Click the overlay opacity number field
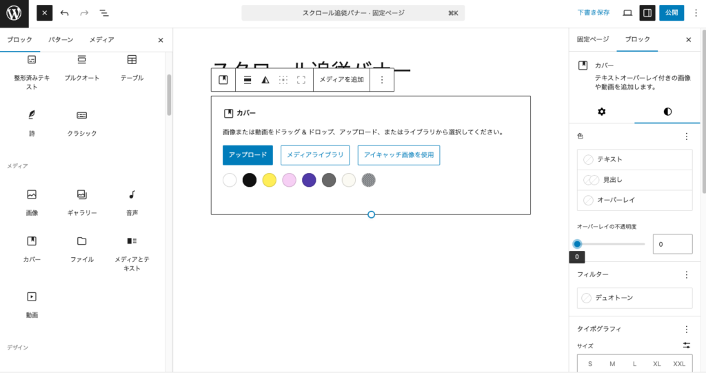 [672, 244]
